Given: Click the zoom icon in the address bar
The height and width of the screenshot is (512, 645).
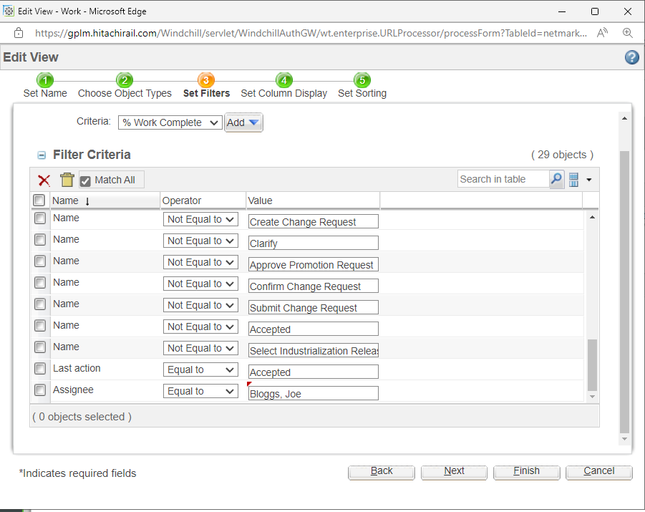Looking at the screenshot, I should click(626, 32).
